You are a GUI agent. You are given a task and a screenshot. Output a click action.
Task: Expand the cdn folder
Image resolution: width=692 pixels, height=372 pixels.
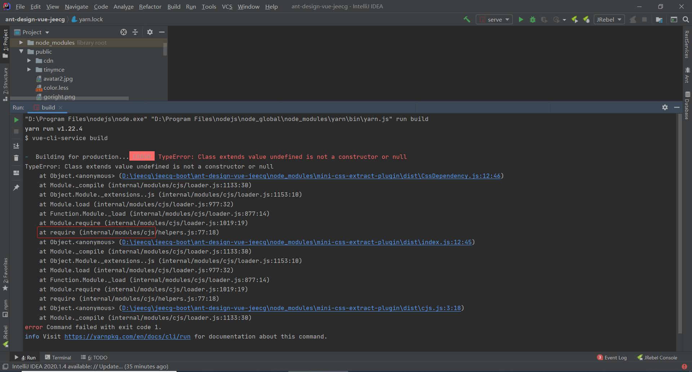tap(29, 60)
